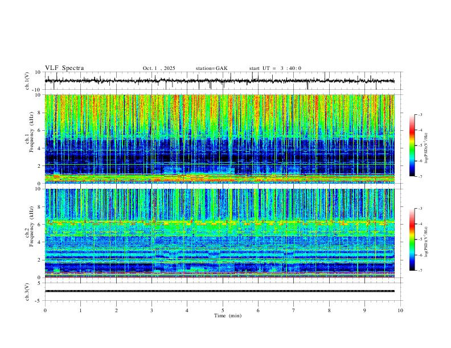The image size is (451, 348).
Task: Click the "ch.3(V)" axis label
Action: click(27, 292)
